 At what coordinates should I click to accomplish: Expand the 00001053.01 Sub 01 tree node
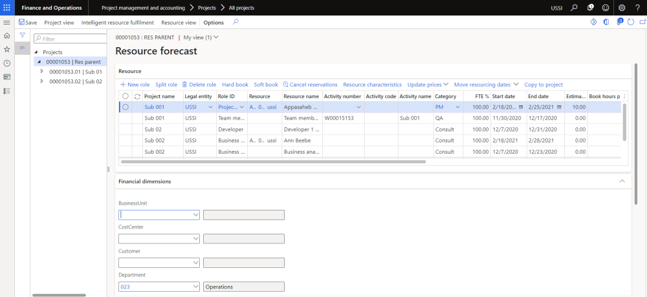[x=42, y=72]
